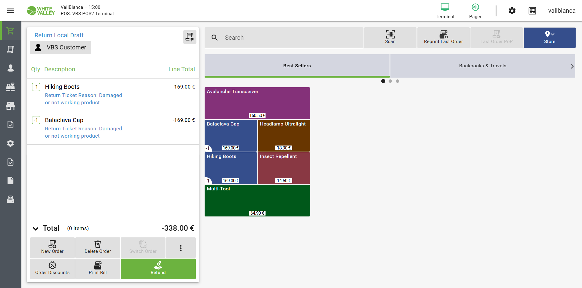The height and width of the screenshot is (288, 582).
Task: Open the customers sidebar icon
Action: tap(10, 68)
